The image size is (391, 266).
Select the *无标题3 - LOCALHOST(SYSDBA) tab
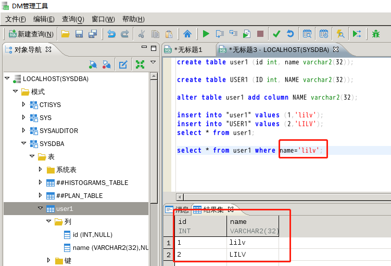point(279,50)
